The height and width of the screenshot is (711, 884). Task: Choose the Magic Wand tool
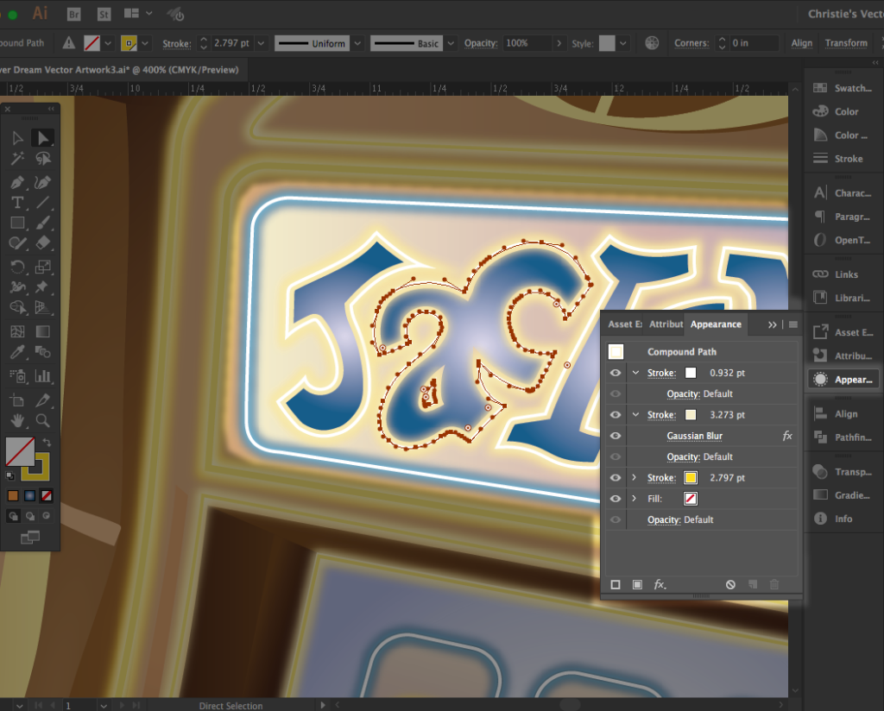click(17, 159)
